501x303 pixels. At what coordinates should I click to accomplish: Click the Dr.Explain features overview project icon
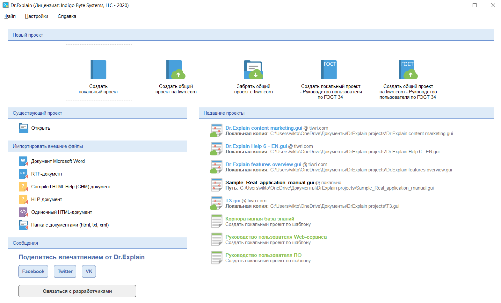click(216, 167)
